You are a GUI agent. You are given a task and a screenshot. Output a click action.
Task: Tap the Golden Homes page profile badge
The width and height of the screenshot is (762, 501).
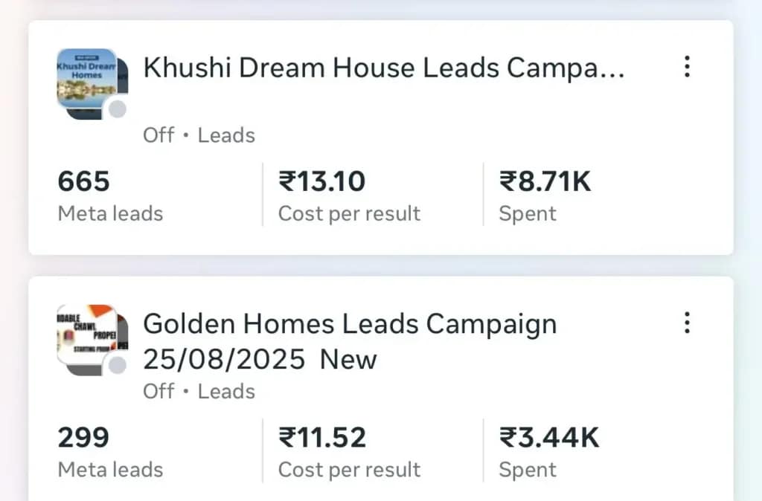pyautogui.click(x=117, y=364)
